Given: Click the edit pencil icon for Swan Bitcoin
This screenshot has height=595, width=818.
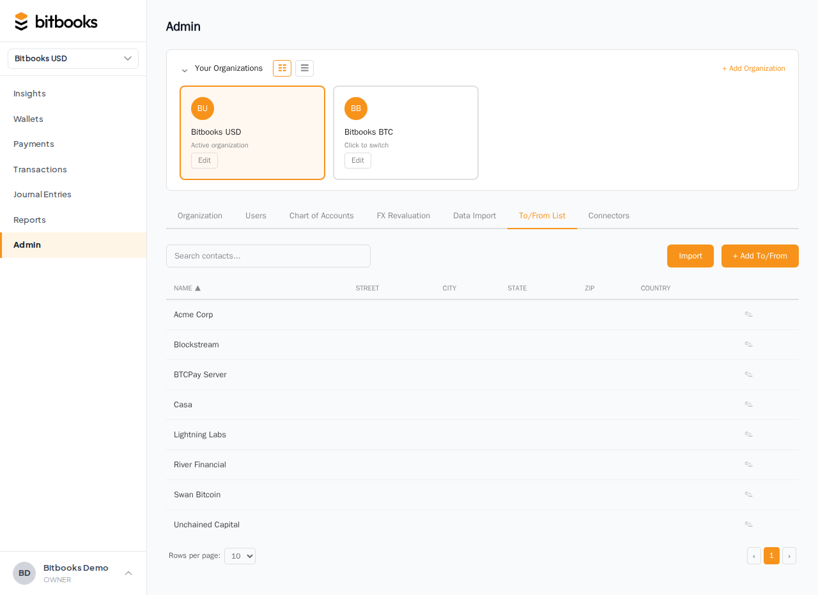Looking at the screenshot, I should pos(748,494).
